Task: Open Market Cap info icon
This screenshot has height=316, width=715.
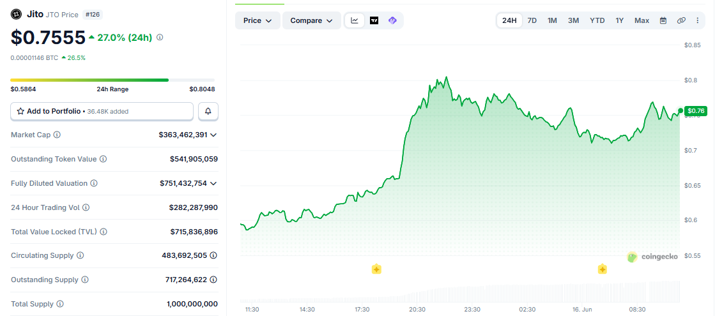Action: (x=57, y=135)
